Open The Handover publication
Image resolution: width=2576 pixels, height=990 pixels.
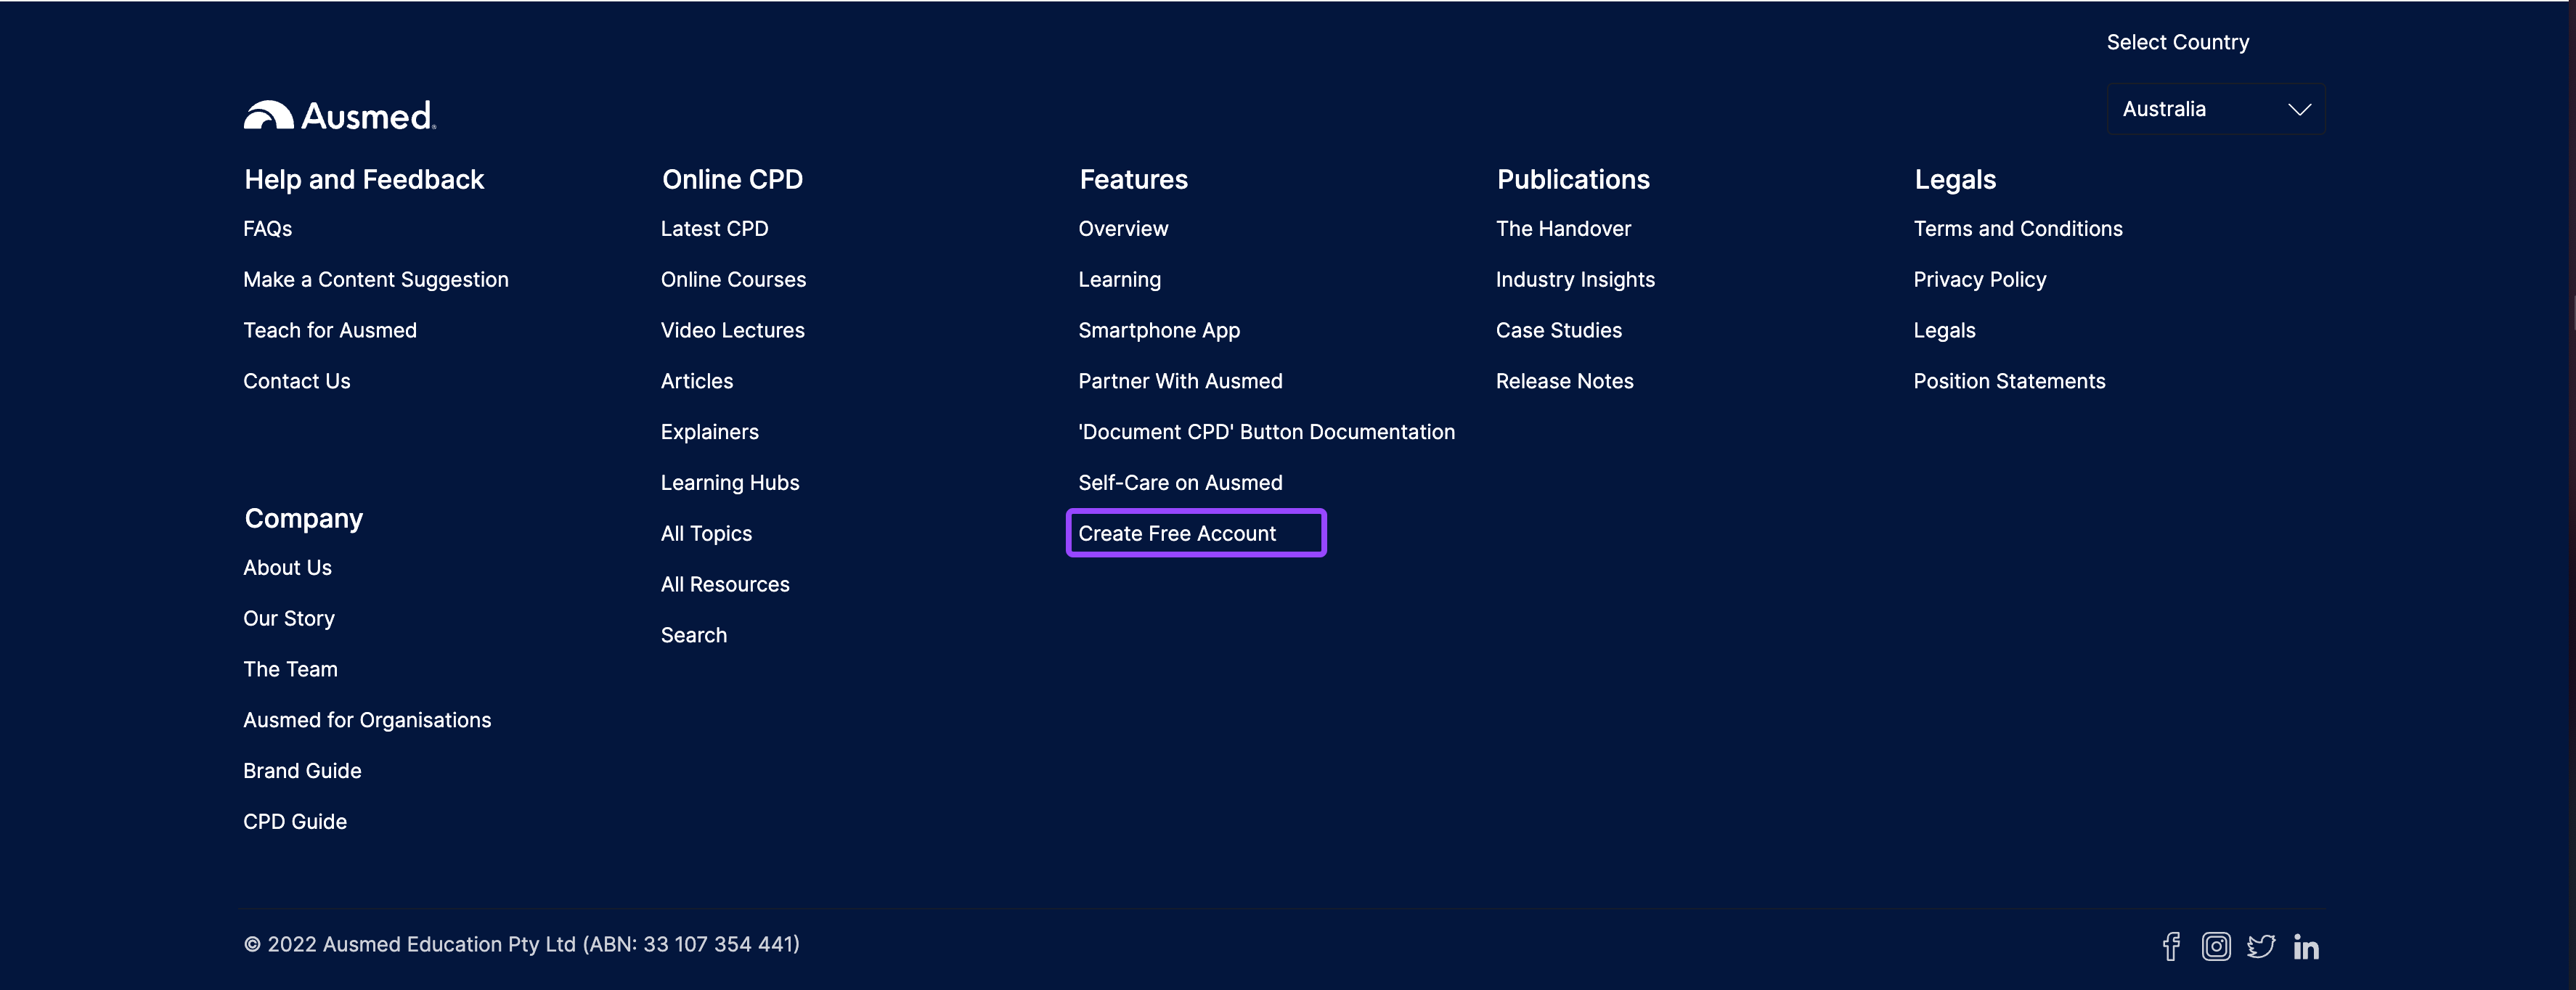tap(1564, 229)
